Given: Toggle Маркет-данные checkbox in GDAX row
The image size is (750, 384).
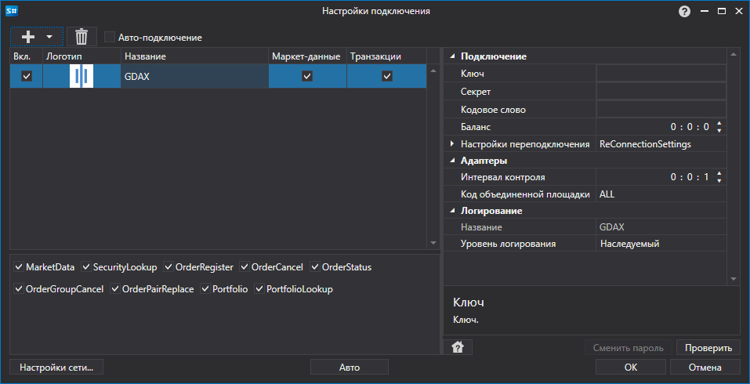Looking at the screenshot, I should pos(307,76).
